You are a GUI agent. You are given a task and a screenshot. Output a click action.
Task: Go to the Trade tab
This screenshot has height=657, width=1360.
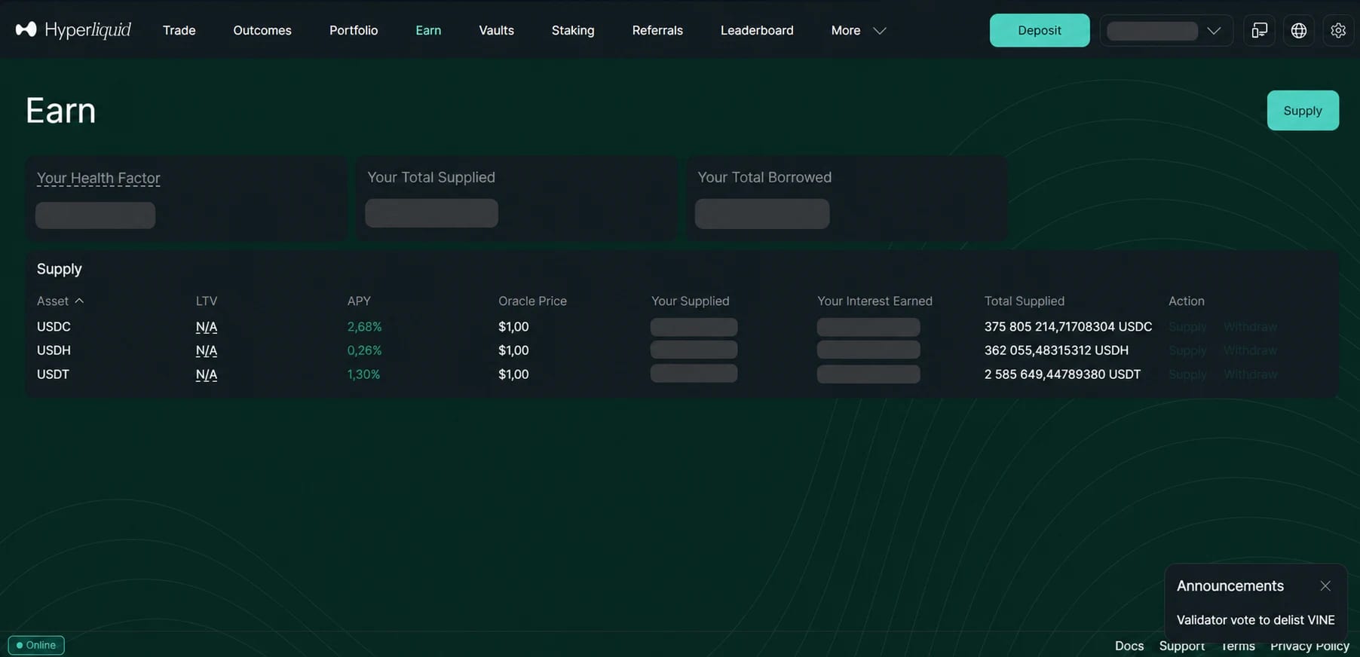point(179,30)
